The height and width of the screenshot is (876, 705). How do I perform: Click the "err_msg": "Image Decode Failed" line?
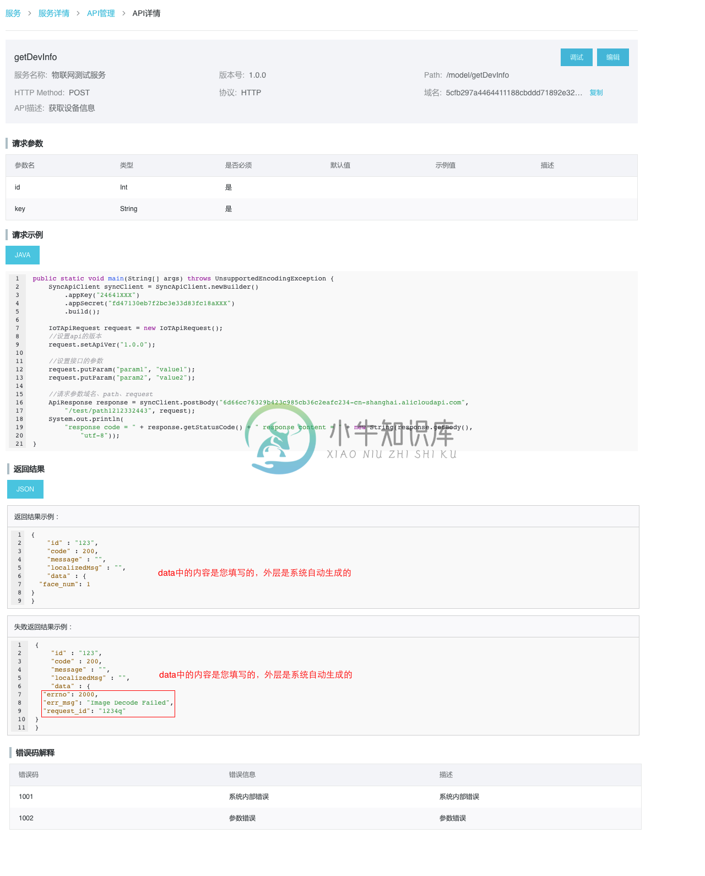(109, 702)
